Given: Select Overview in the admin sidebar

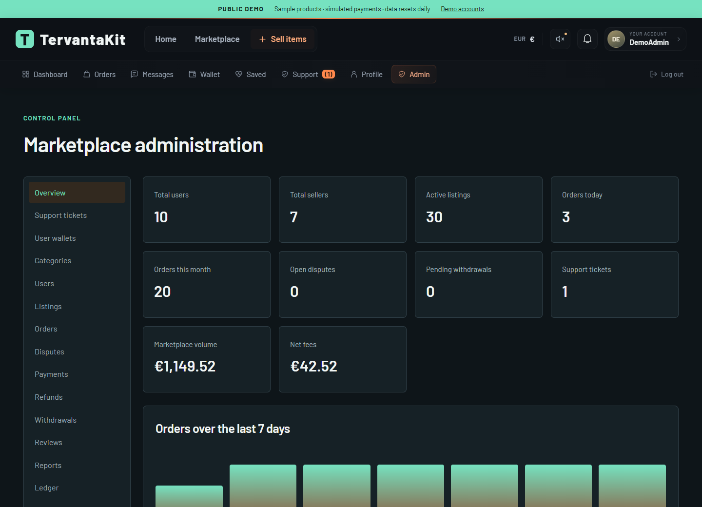Looking at the screenshot, I should click(77, 193).
